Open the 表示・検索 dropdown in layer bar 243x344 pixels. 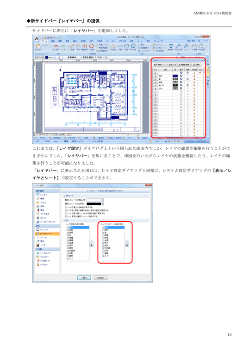coord(159,65)
